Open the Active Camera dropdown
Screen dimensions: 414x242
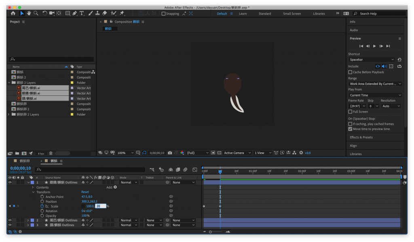(x=237, y=153)
